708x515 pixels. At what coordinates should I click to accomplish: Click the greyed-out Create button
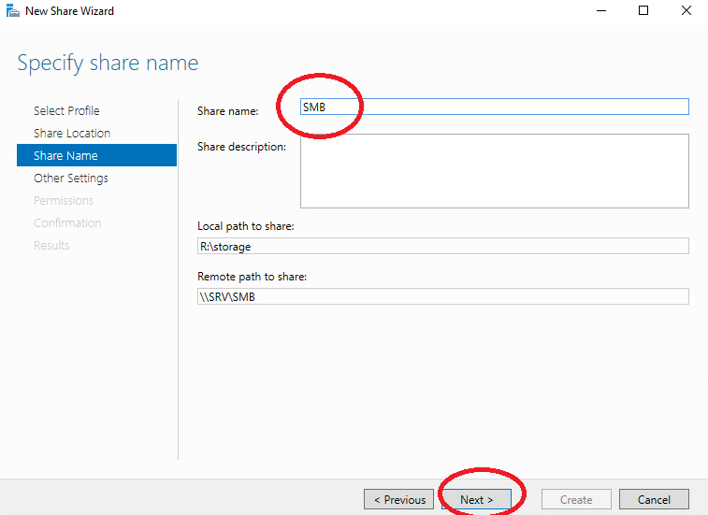point(576,499)
